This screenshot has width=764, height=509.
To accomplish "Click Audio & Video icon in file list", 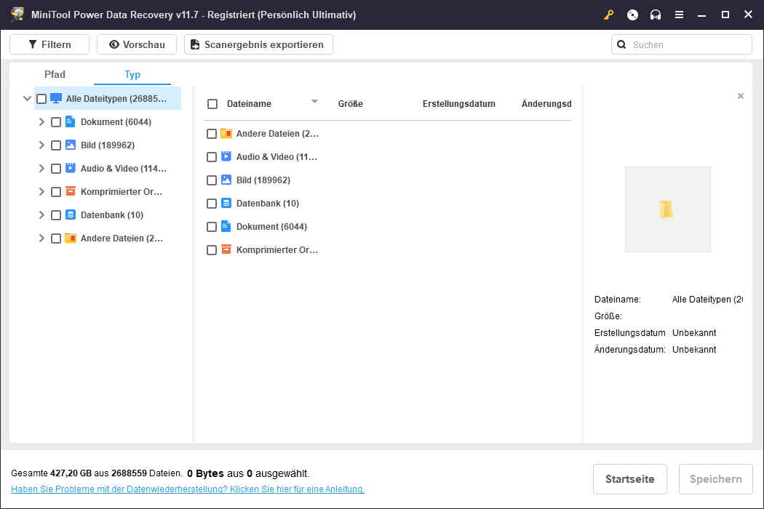I will [x=226, y=156].
